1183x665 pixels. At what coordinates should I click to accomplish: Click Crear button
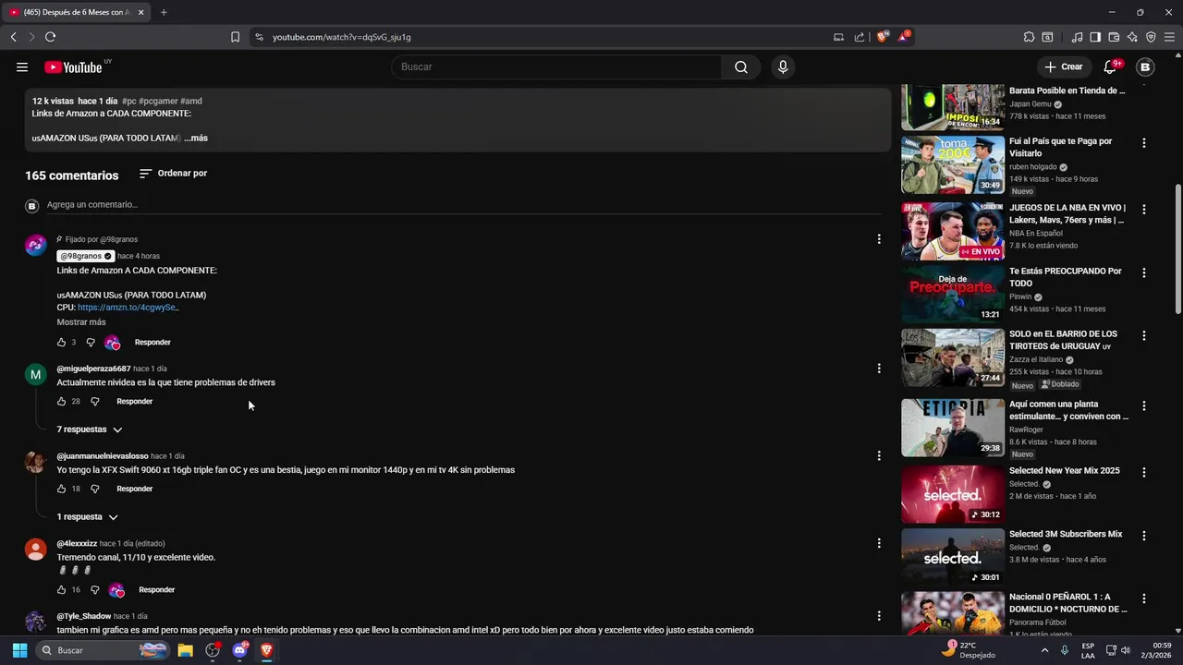tap(1063, 66)
